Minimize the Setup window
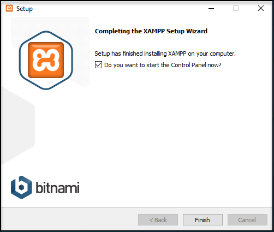Viewport: 274px width, 232px height. tap(211, 8)
